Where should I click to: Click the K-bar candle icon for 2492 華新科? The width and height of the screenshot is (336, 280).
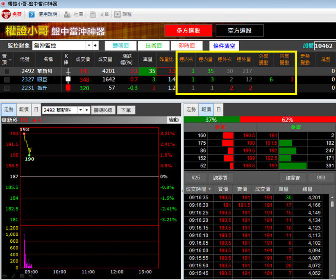[x=68, y=71]
